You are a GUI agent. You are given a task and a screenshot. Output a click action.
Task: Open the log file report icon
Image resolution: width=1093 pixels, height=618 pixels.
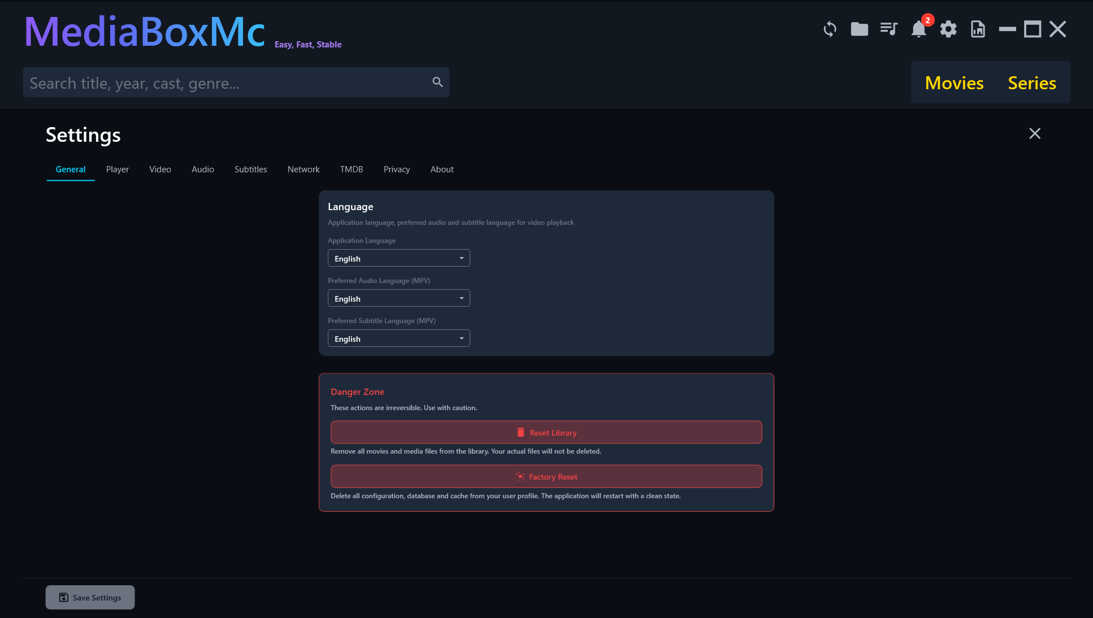point(978,29)
